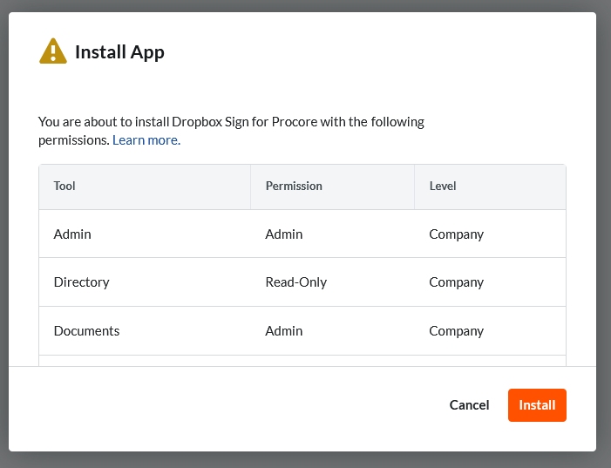Click the Read-Only permission cell
Screen dimensions: 611x468
click(332, 282)
